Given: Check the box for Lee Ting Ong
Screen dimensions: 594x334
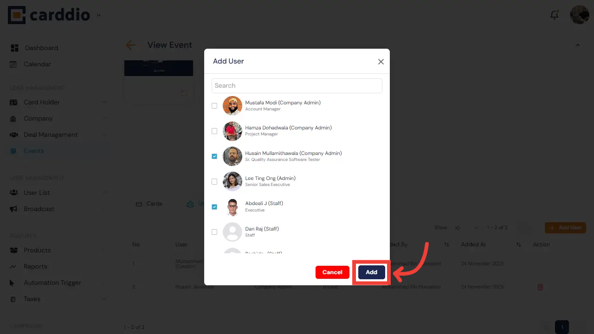Looking at the screenshot, I should (x=214, y=181).
